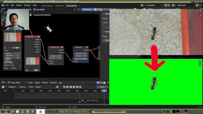203x114 pixels.
Task: Toggle the Backdrop button off
Action: (87, 9)
